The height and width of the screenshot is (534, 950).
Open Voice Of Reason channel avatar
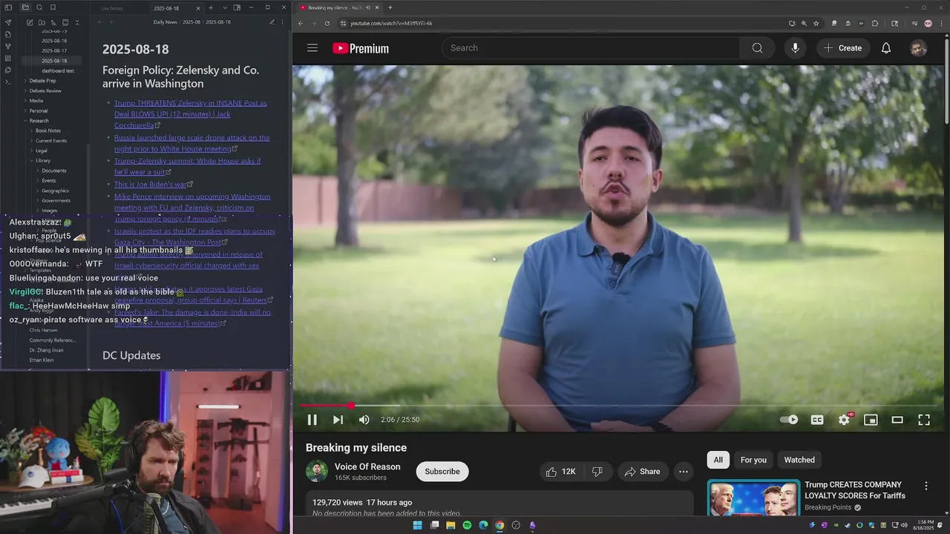317,471
